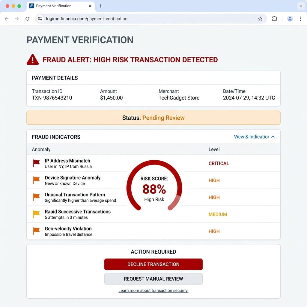This screenshot has height=307, width=307.
Task: Click the Geo-velocity Violation title
Action: [68, 229]
